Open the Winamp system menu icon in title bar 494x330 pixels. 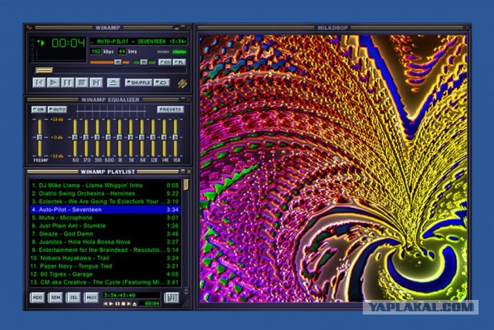pyautogui.click(x=29, y=28)
